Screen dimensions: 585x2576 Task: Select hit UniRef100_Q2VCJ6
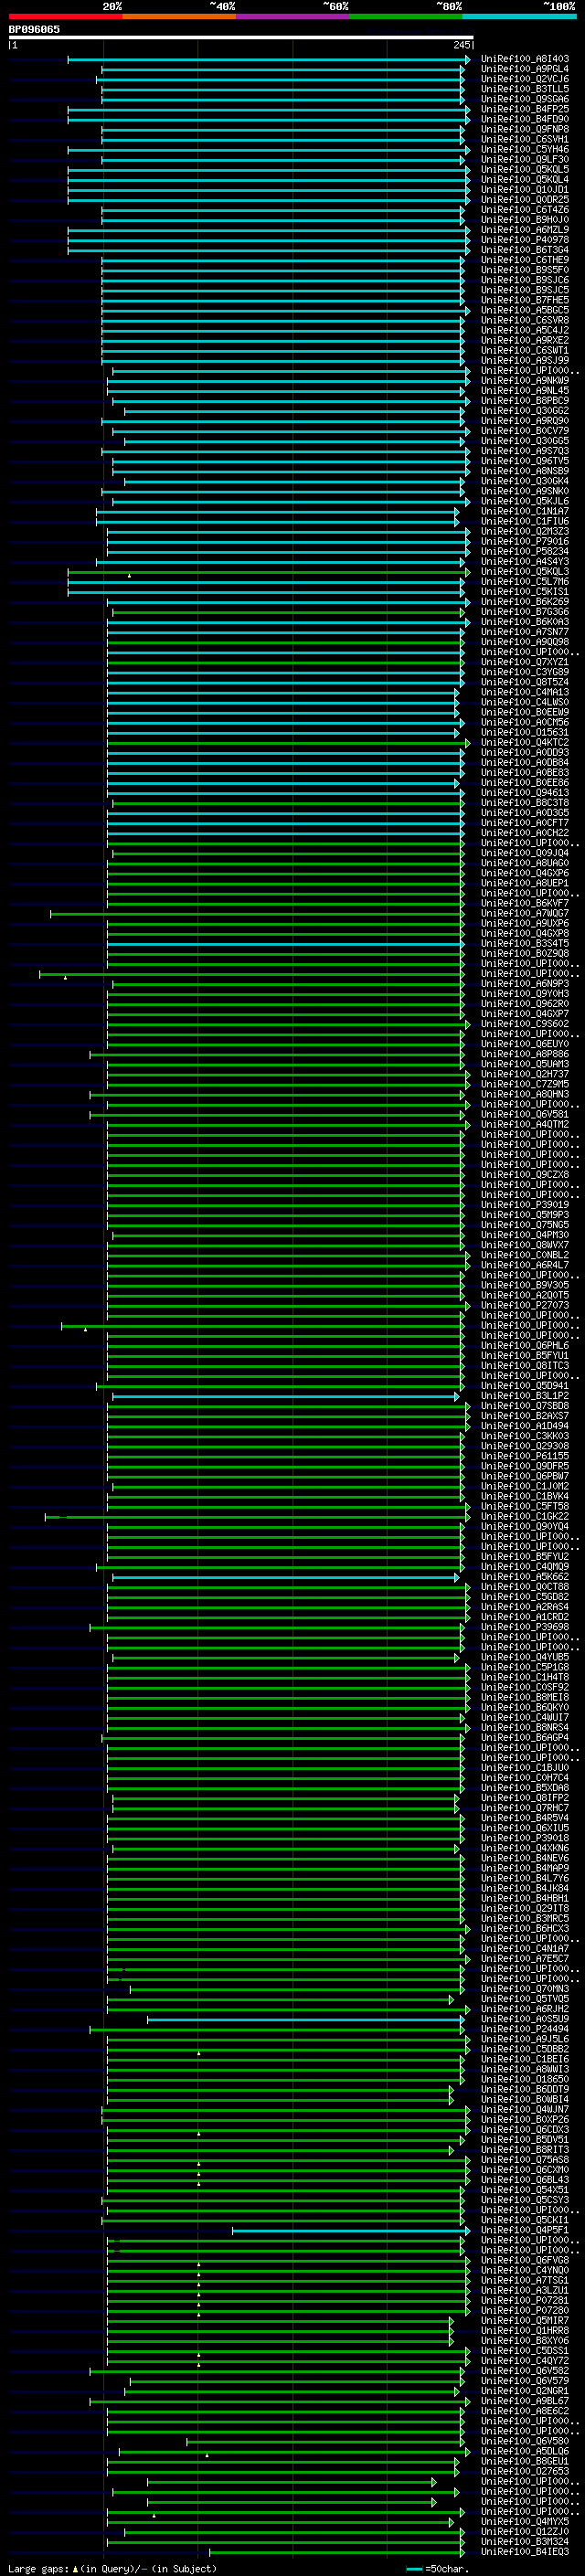click(525, 79)
